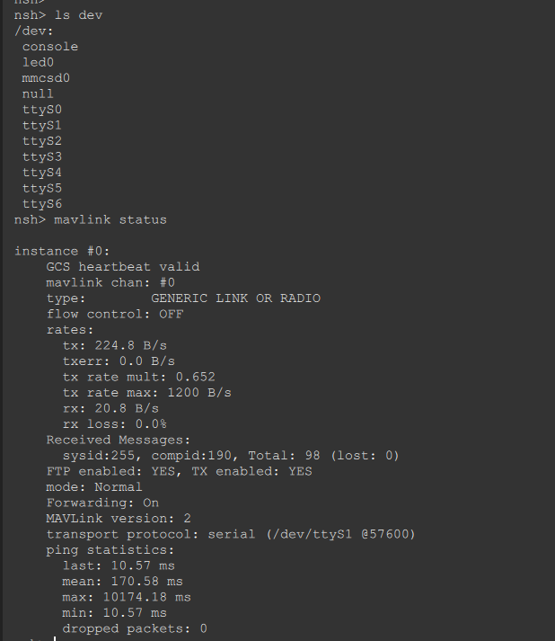
Task: Click the mmcsd0 device entry
Action: 46,78
